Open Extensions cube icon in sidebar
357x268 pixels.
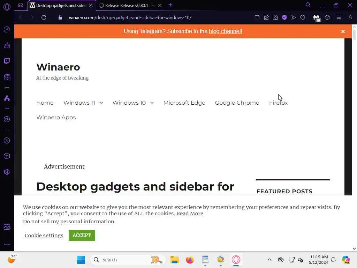(7, 156)
